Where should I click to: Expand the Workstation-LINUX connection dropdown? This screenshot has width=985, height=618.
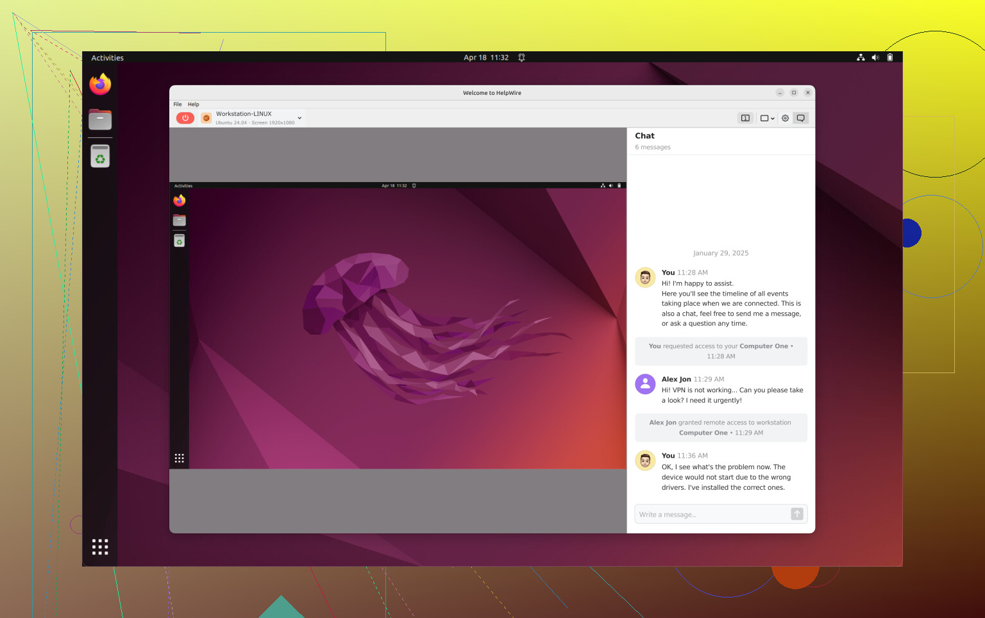pos(299,118)
